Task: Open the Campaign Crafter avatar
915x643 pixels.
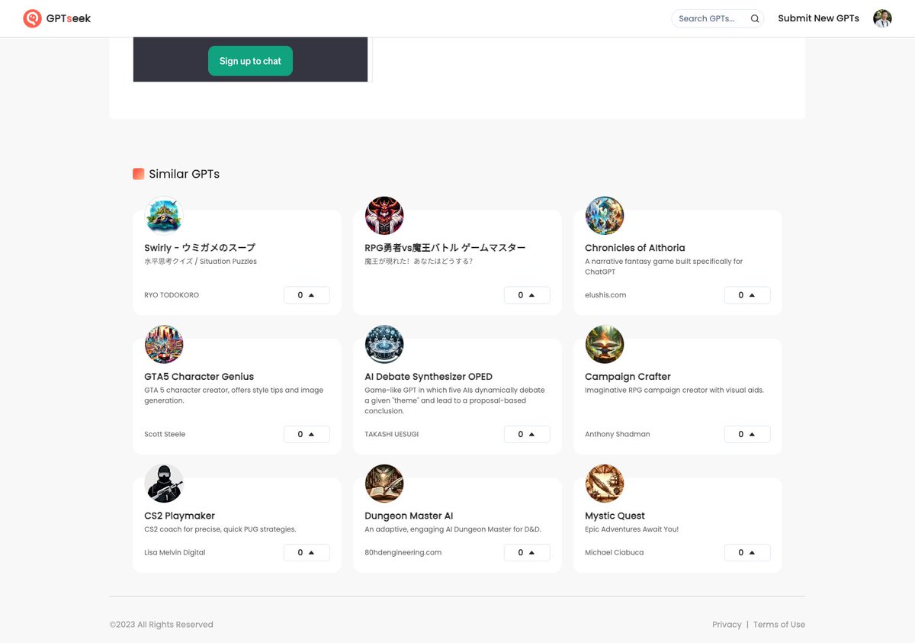Action: pos(605,345)
